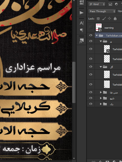The image size is (122, 162).
Task: Filter layers by pixel layers icon
Action: click(x=110, y=4)
